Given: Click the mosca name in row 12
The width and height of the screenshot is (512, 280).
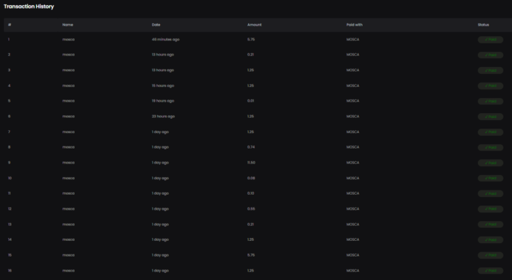Looking at the screenshot, I should click(68, 209).
